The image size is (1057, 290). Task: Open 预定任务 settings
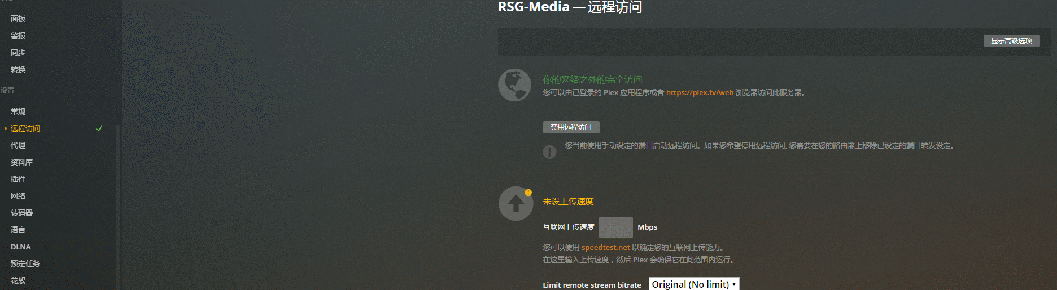pyautogui.click(x=25, y=264)
